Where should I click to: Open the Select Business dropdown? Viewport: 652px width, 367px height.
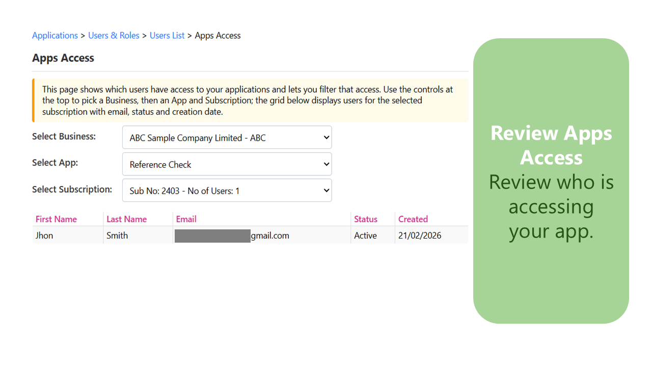pos(227,137)
